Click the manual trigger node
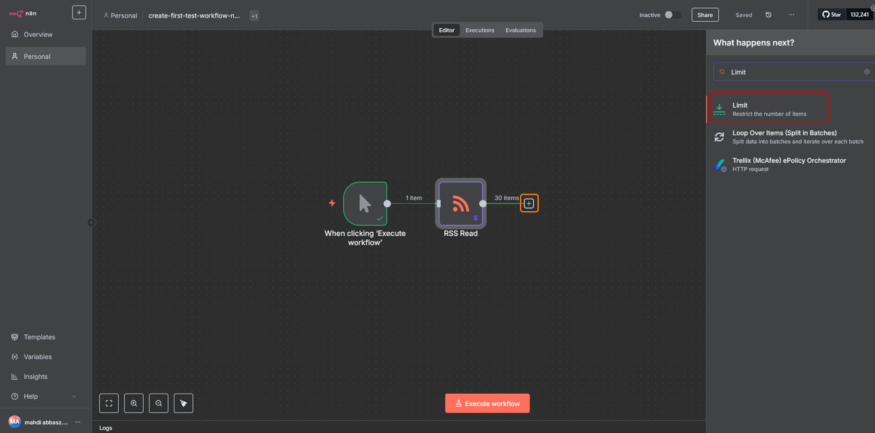 click(x=365, y=204)
